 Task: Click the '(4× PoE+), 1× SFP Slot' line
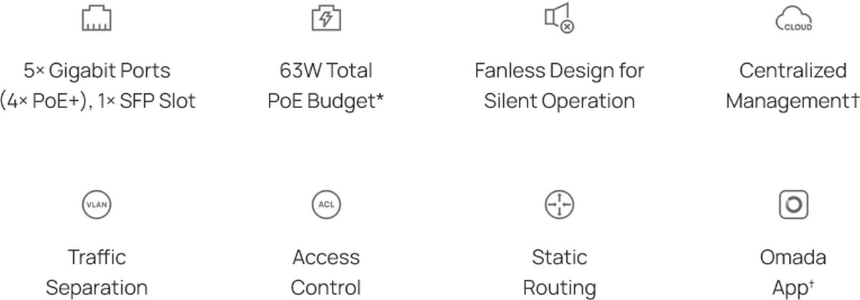pos(97,101)
